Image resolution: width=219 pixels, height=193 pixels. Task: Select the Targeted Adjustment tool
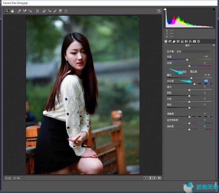(x=30, y=11)
